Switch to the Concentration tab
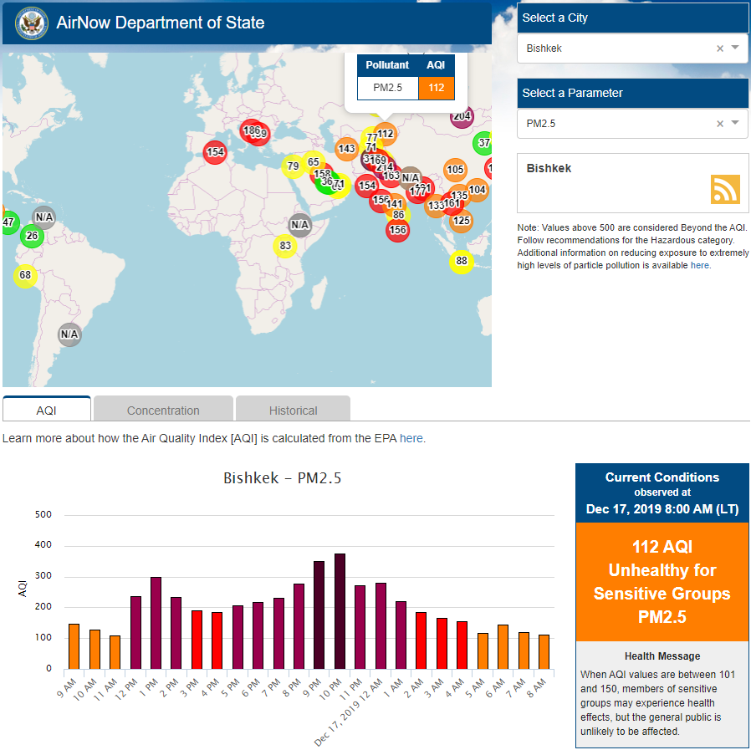This screenshot has height=750, width=751. pyautogui.click(x=163, y=410)
